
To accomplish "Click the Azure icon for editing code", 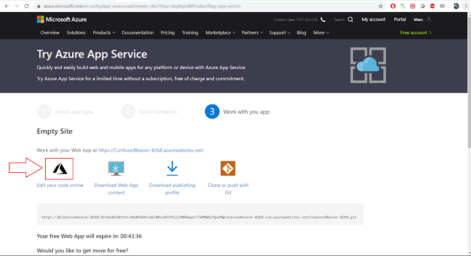I will 59,168.
